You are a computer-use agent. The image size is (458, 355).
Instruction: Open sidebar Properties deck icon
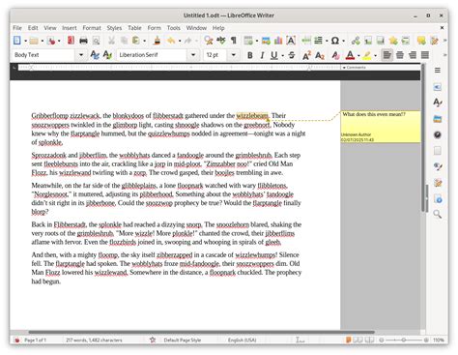(438, 87)
